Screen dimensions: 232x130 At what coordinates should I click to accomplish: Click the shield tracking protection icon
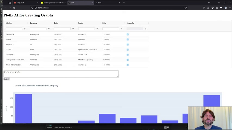click(x=32, y=8)
